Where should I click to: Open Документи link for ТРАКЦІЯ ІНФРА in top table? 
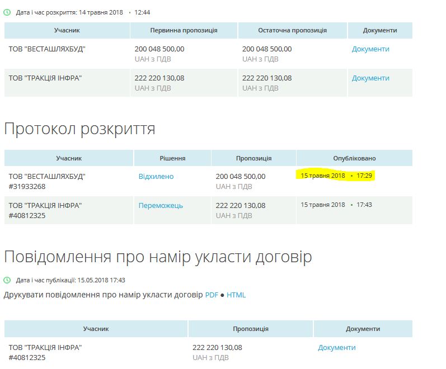pos(370,78)
